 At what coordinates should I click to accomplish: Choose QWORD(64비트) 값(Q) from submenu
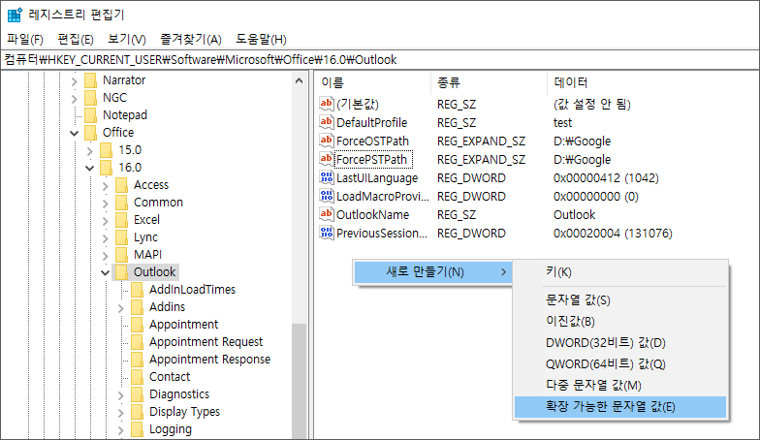[620, 364]
